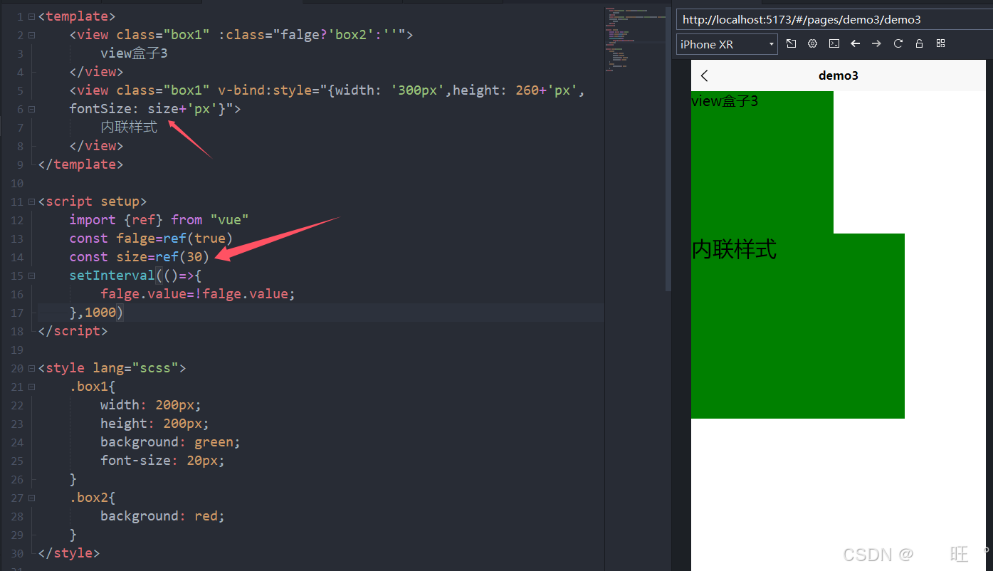Image resolution: width=993 pixels, height=571 pixels.
Task: Show the QR code for the preview
Action: [x=940, y=43]
